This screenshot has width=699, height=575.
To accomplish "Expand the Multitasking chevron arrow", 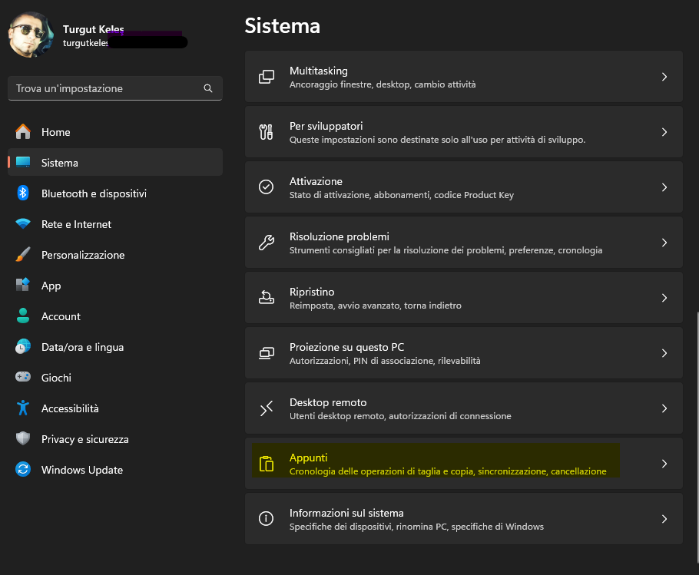I will [664, 77].
